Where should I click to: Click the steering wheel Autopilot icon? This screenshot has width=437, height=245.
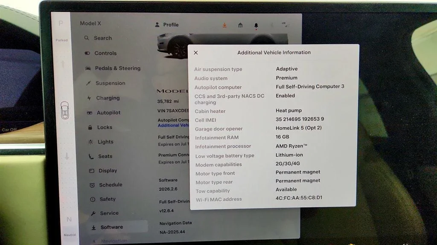click(90, 113)
